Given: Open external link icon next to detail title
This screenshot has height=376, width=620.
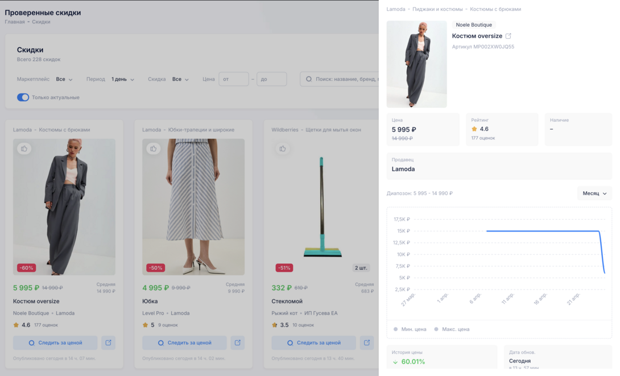Looking at the screenshot, I should point(509,36).
